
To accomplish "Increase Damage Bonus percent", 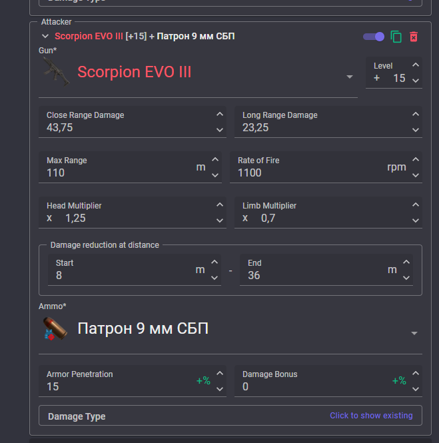I will click(416, 373).
